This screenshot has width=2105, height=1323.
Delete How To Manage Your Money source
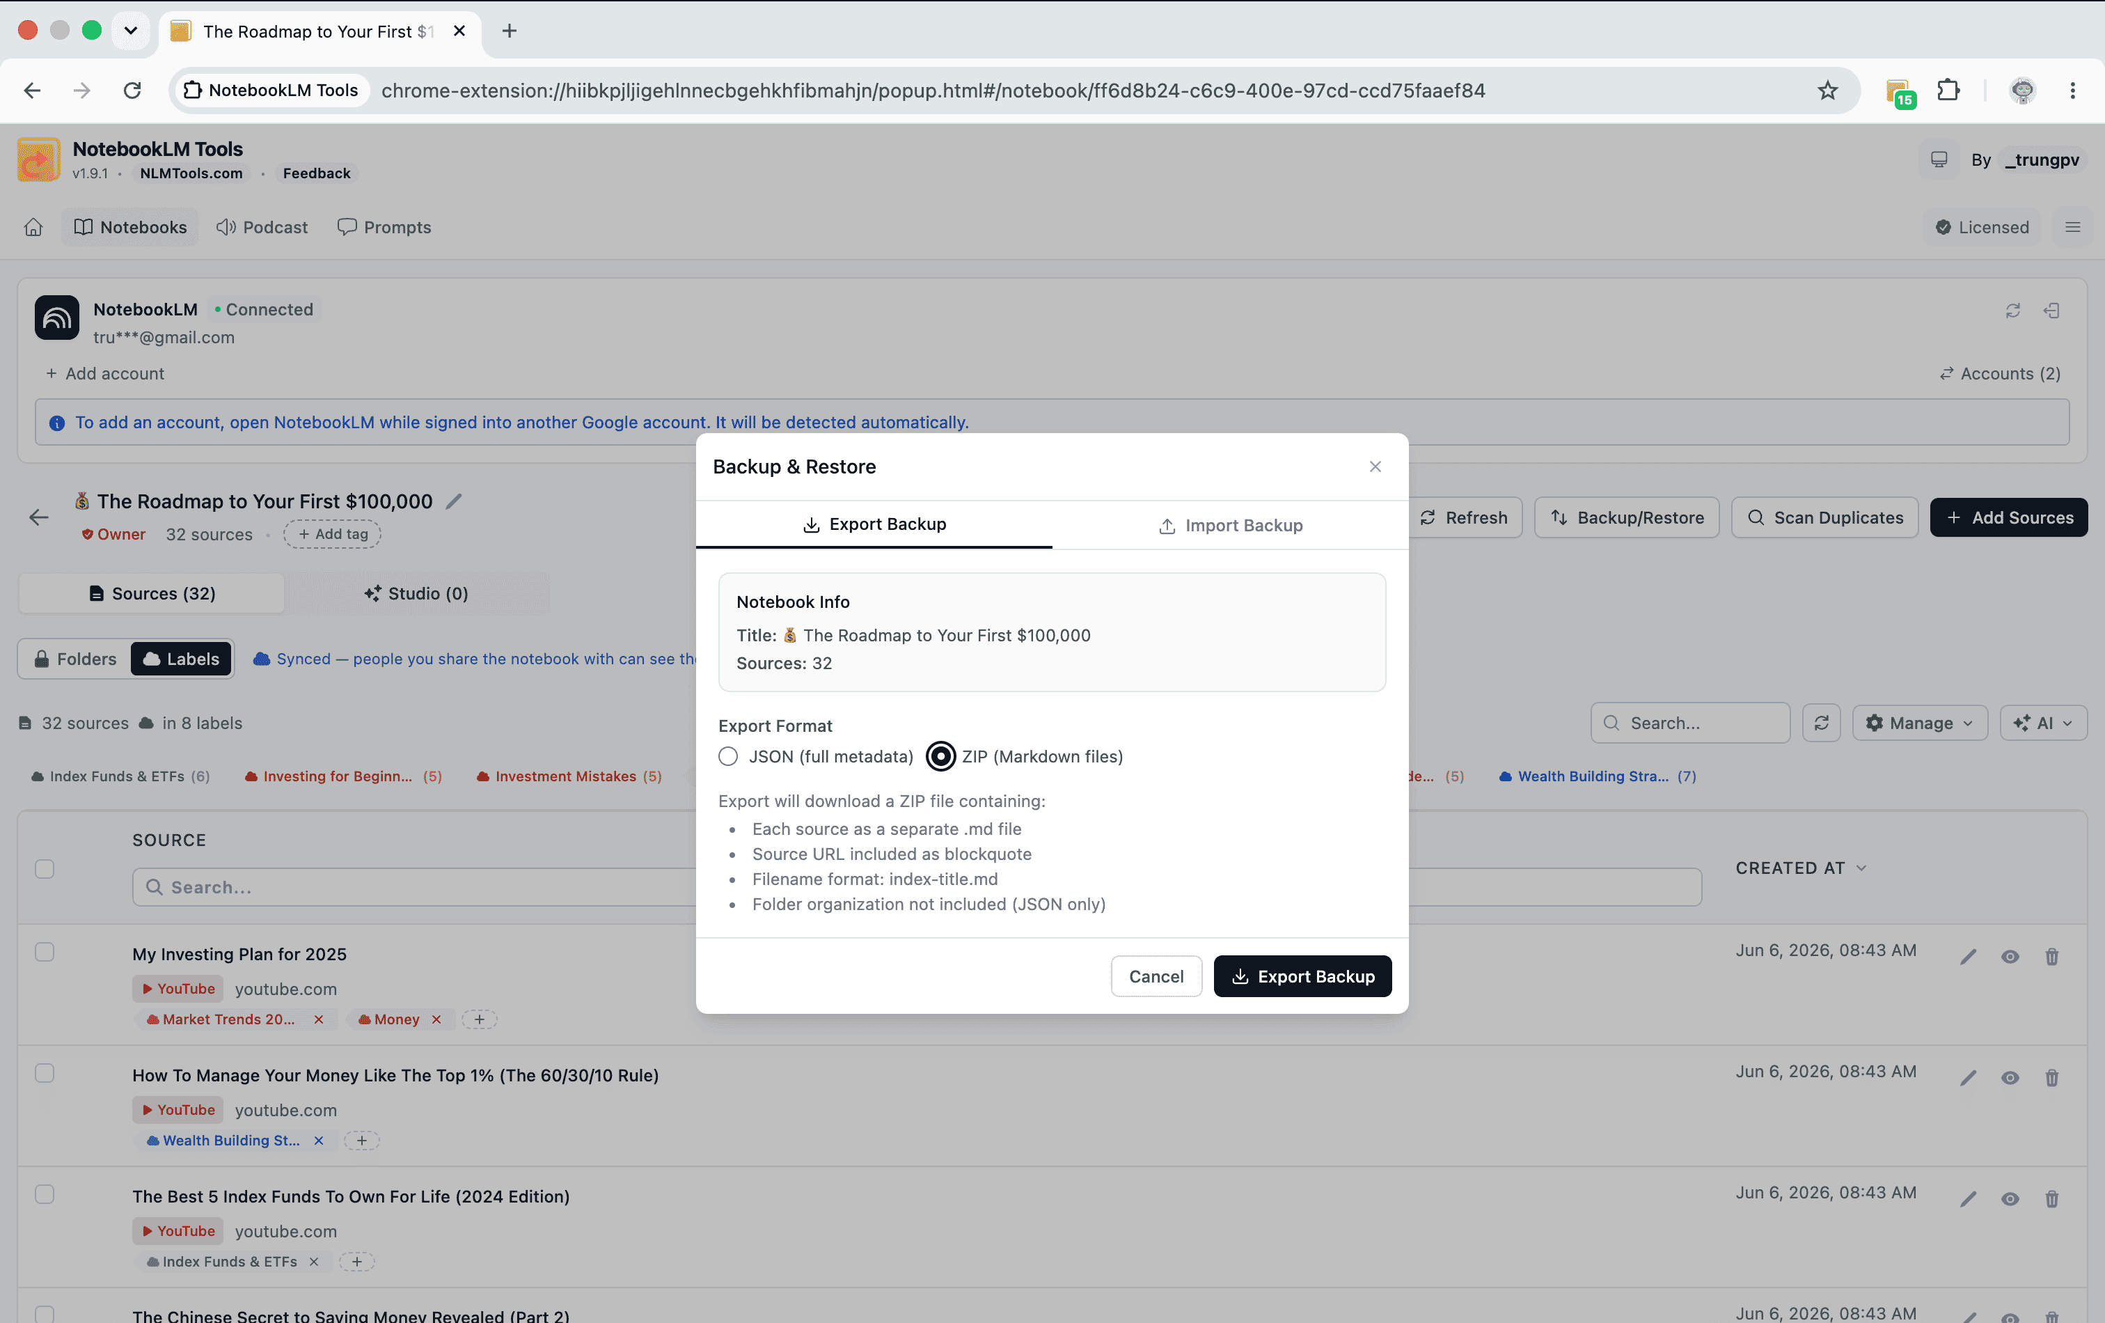point(2051,1078)
